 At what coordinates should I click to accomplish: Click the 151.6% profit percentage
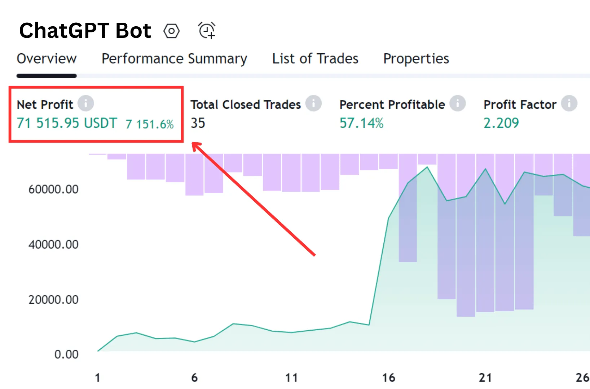[x=150, y=124]
